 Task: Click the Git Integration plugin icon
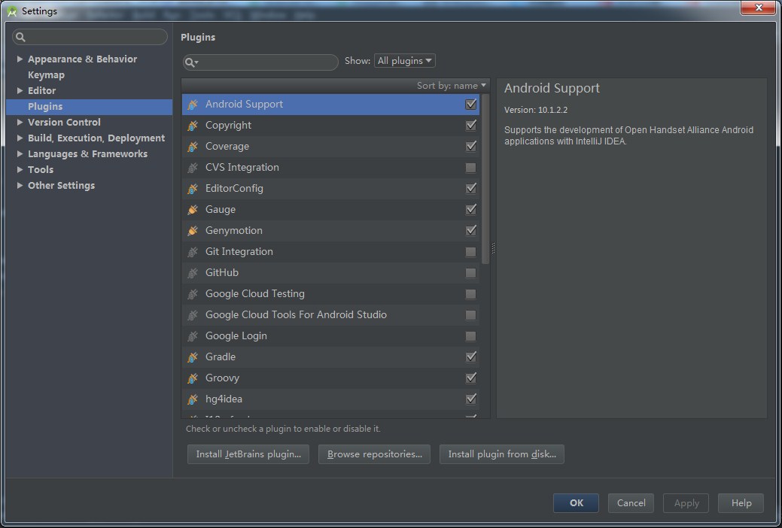click(193, 252)
